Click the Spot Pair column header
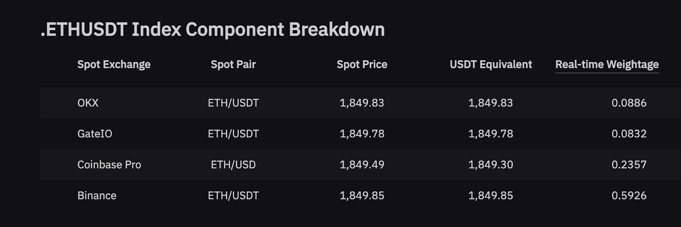 pyautogui.click(x=233, y=64)
